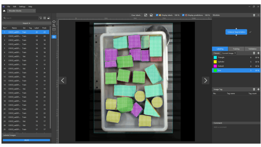Viewport: 261px width, 147px height.
Task: Open the Settings menu
Action: pos(22,6)
